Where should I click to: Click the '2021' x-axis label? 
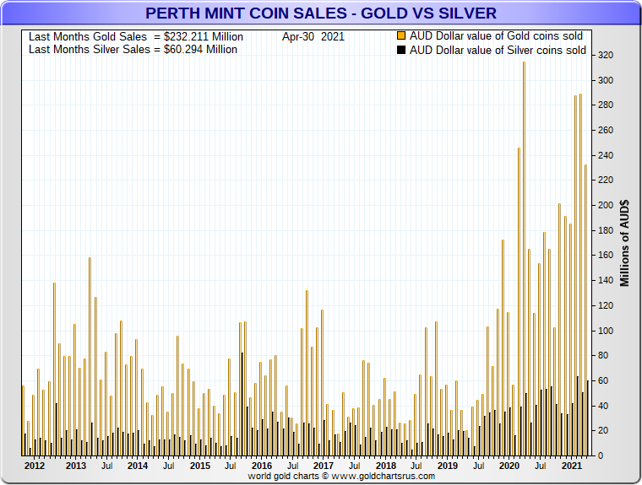point(572,466)
